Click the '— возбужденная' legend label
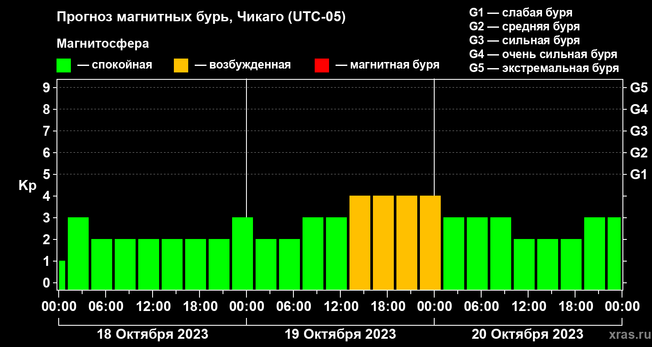This screenshot has width=652, height=347. coord(243,65)
